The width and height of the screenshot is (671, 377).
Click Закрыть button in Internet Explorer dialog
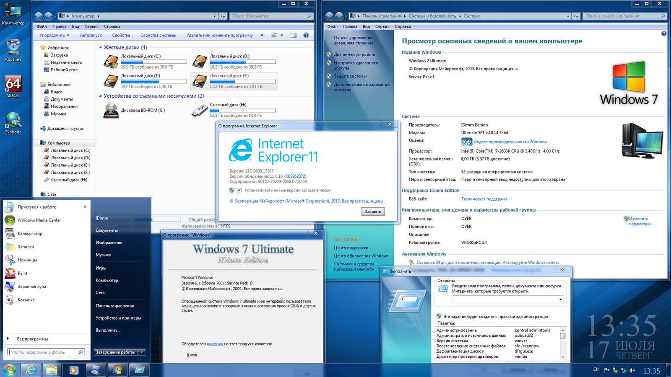pos(372,212)
